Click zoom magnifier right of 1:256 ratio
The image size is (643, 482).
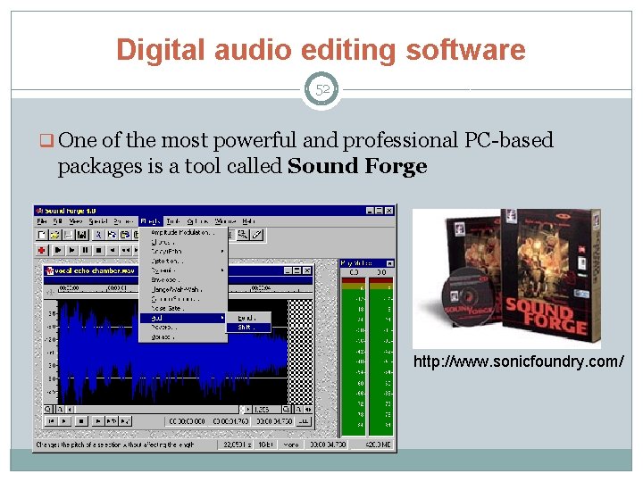[286, 409]
